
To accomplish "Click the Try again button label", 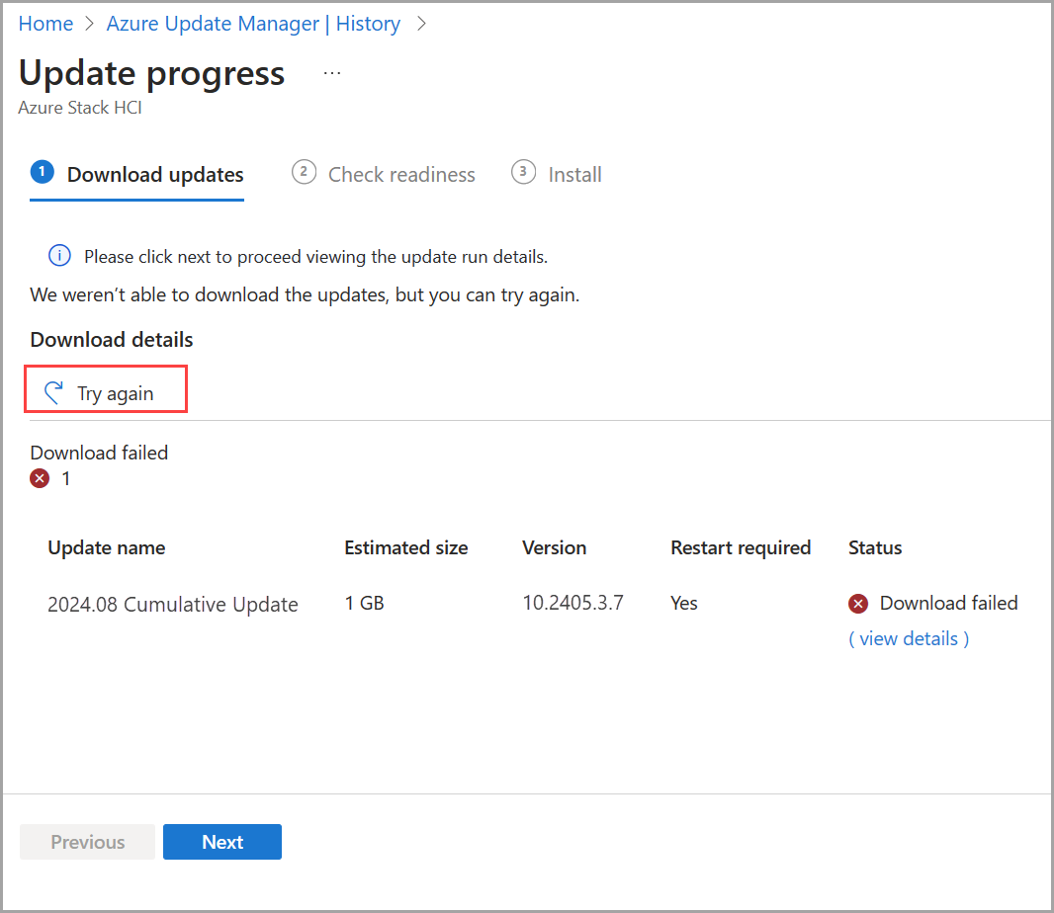I will pyautogui.click(x=115, y=393).
